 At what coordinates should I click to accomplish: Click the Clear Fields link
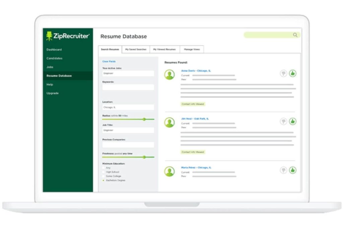coord(109,61)
